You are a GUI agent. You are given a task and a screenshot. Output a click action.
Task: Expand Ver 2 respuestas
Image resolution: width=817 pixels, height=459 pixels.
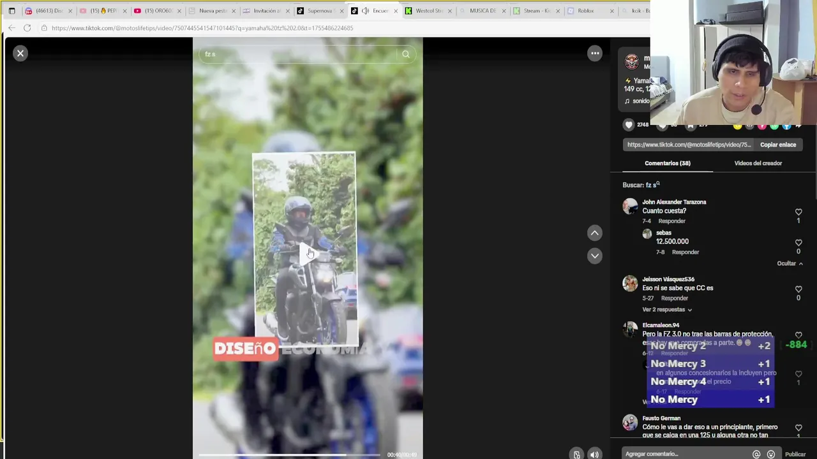pyautogui.click(x=667, y=310)
